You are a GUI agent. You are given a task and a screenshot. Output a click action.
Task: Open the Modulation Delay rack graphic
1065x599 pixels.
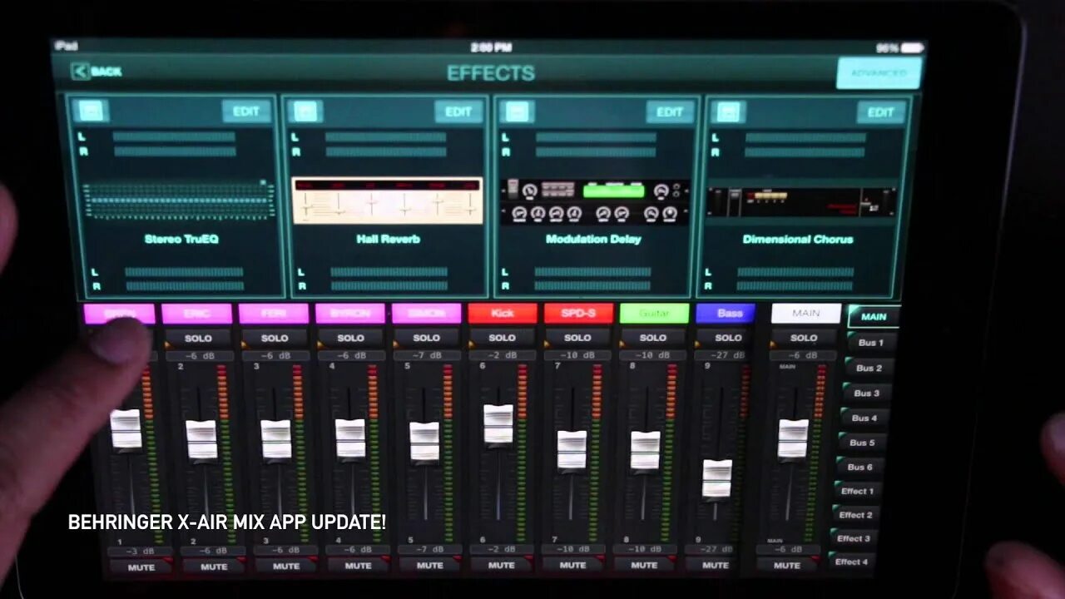595,201
